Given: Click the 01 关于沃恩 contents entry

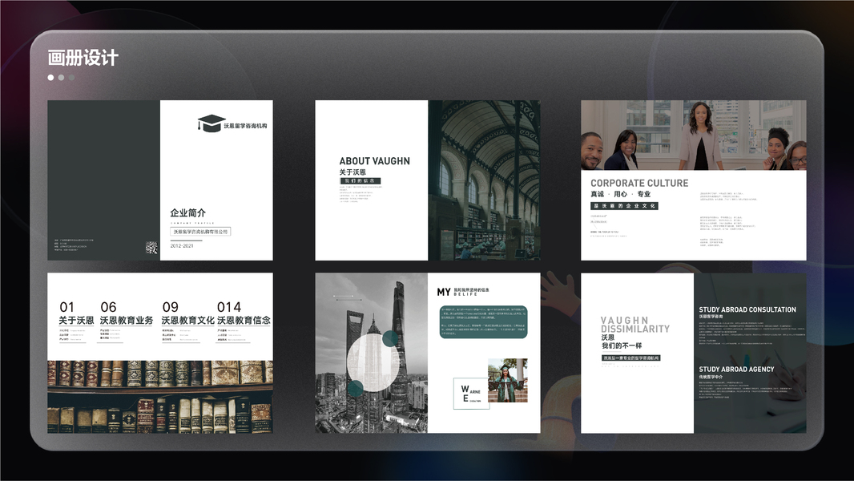Looking at the screenshot, I should click(75, 321).
